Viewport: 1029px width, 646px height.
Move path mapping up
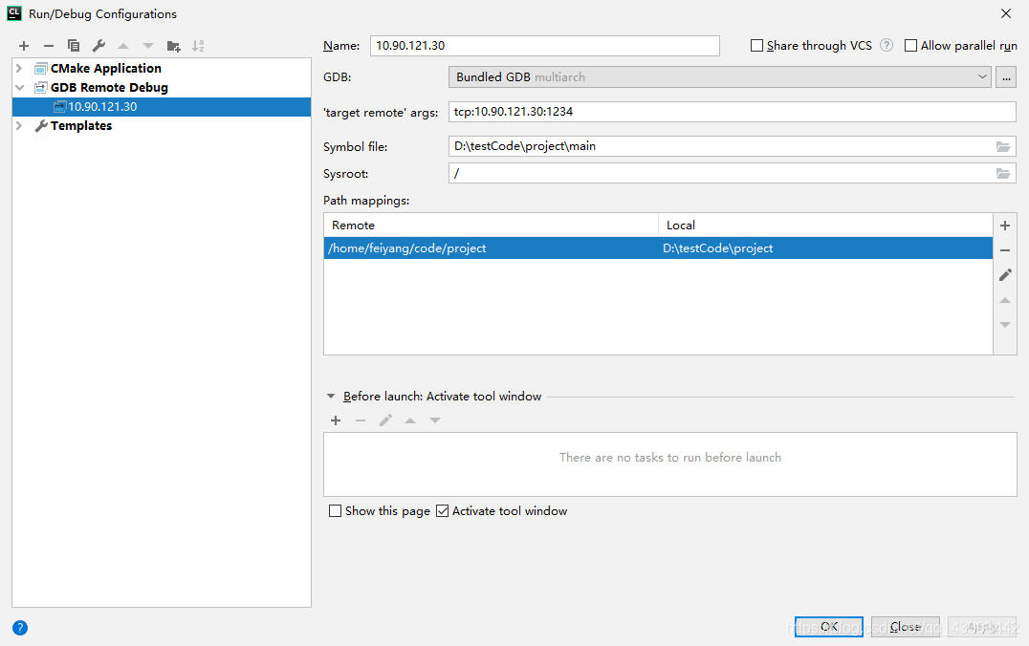point(1005,300)
